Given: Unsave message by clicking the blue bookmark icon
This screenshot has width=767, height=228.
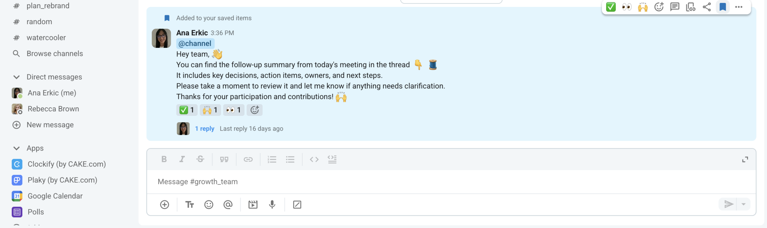Looking at the screenshot, I should (723, 7).
